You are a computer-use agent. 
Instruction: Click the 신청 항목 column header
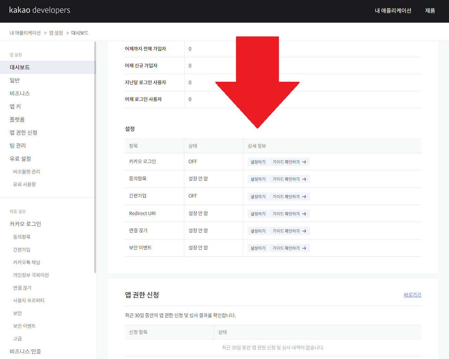[x=138, y=332]
